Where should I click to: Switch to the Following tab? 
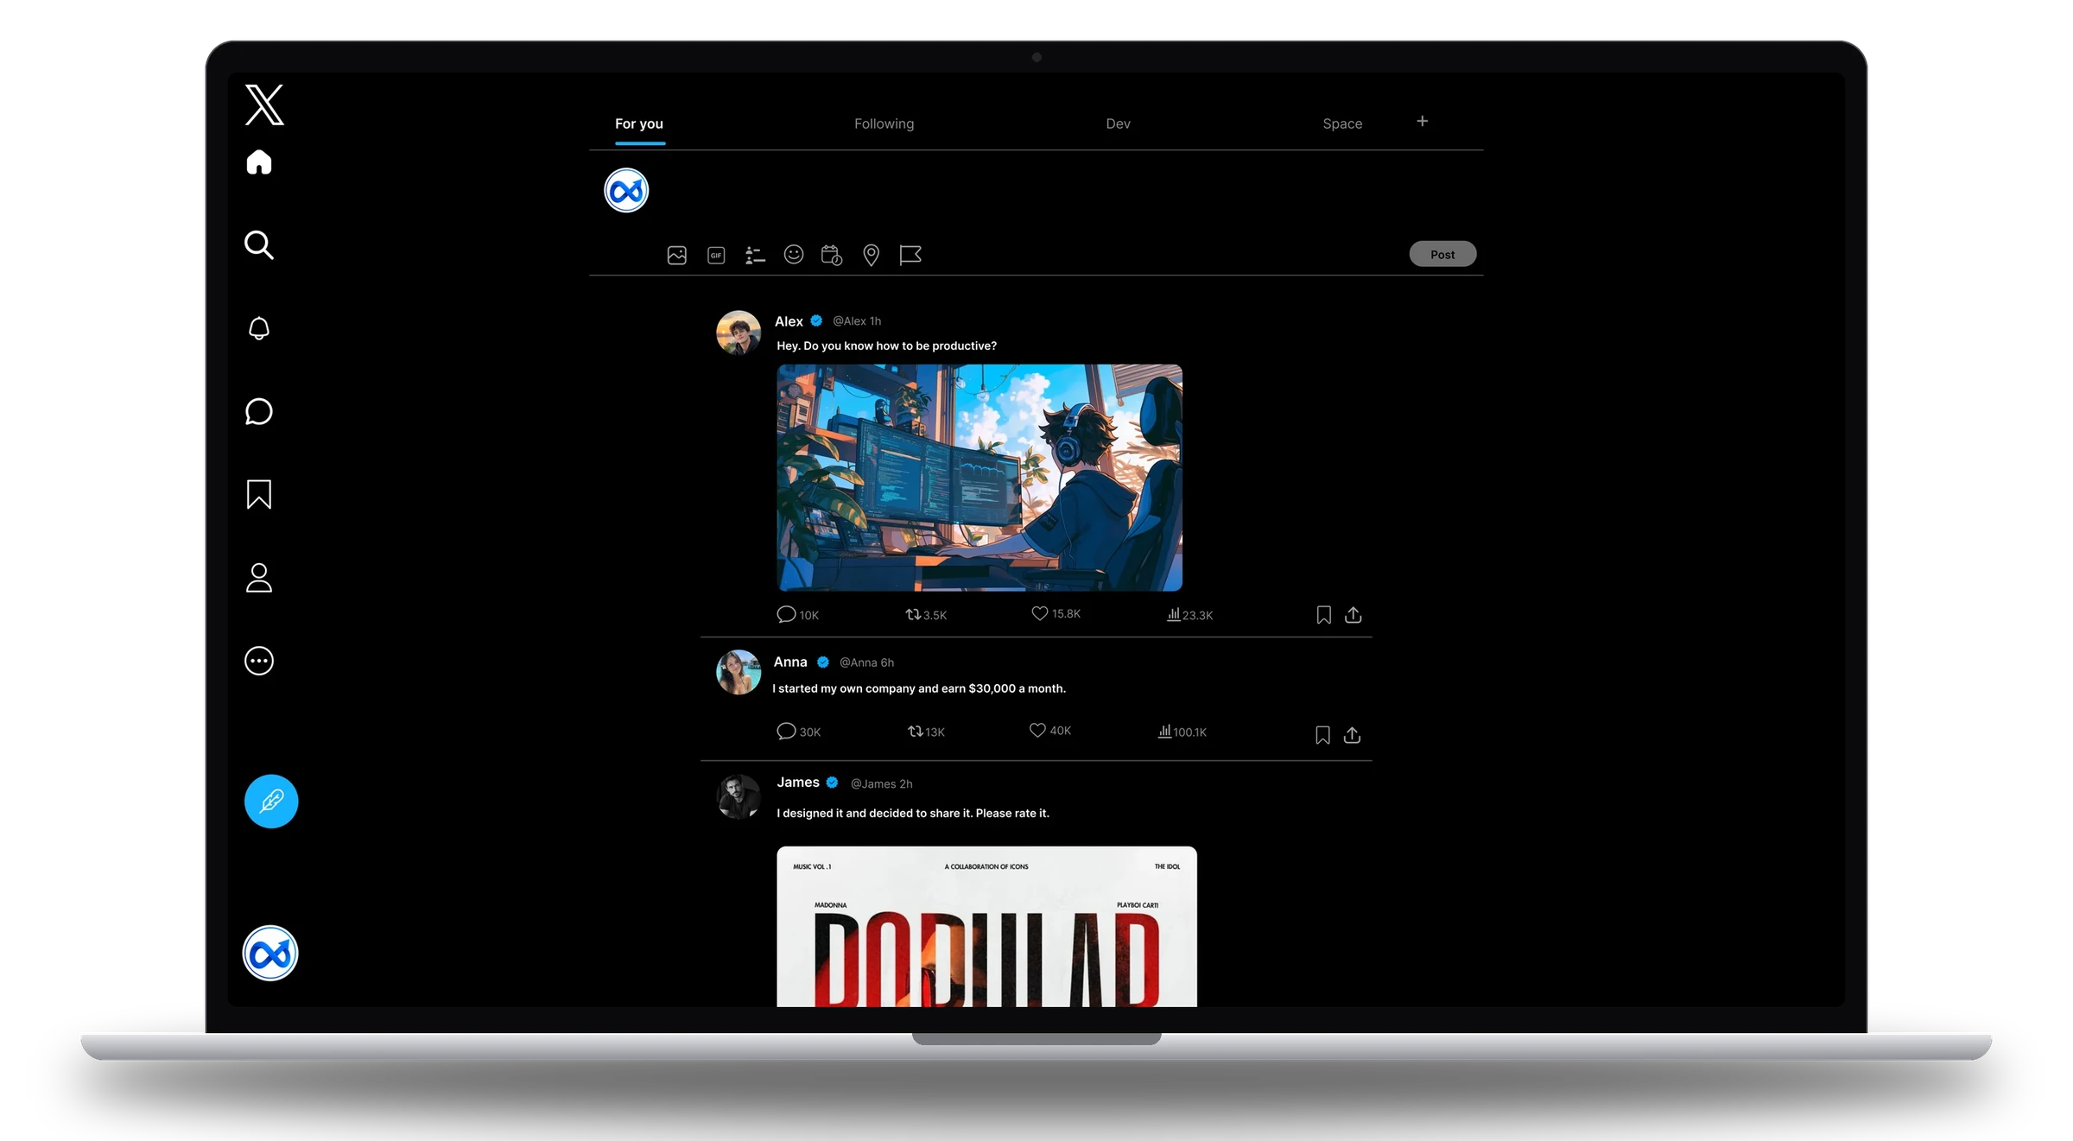pyautogui.click(x=884, y=124)
